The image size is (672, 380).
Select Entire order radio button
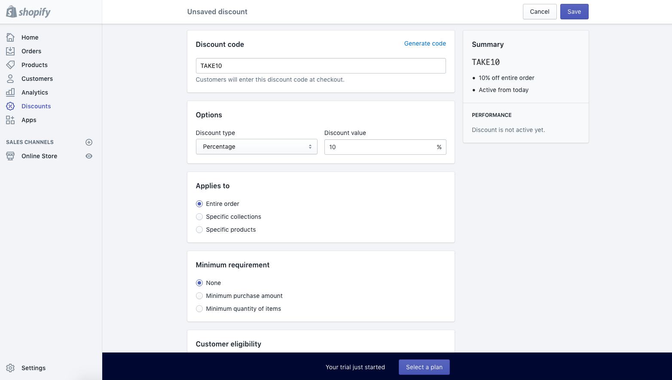tap(199, 204)
